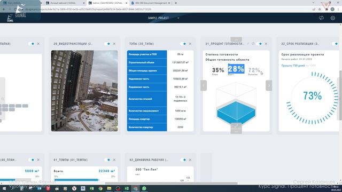Click the 22348 м² total value
This screenshot has width=342, height=192.
(x=107, y=171)
